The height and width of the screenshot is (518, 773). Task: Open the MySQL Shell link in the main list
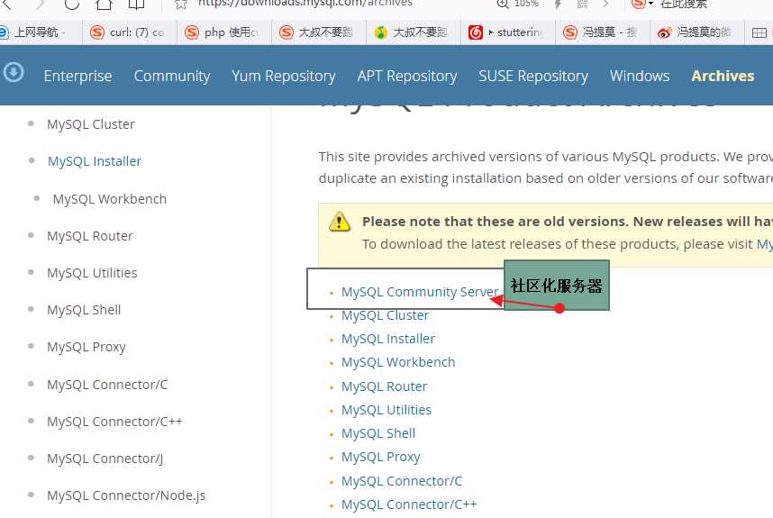378,433
